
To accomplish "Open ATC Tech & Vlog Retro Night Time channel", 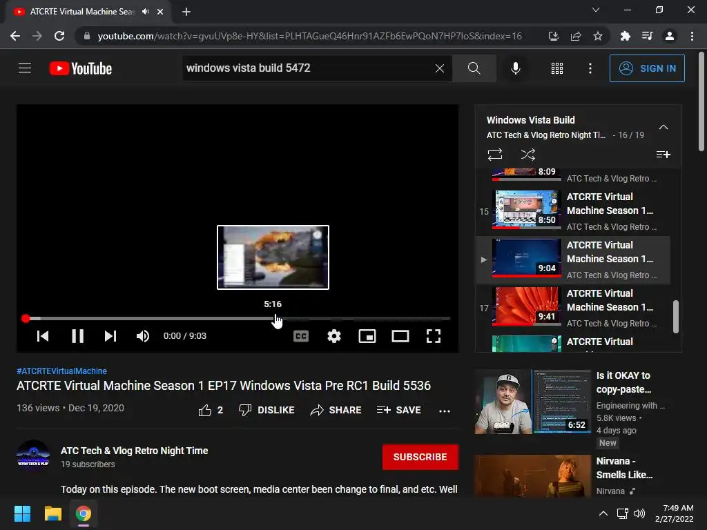I will (x=135, y=451).
